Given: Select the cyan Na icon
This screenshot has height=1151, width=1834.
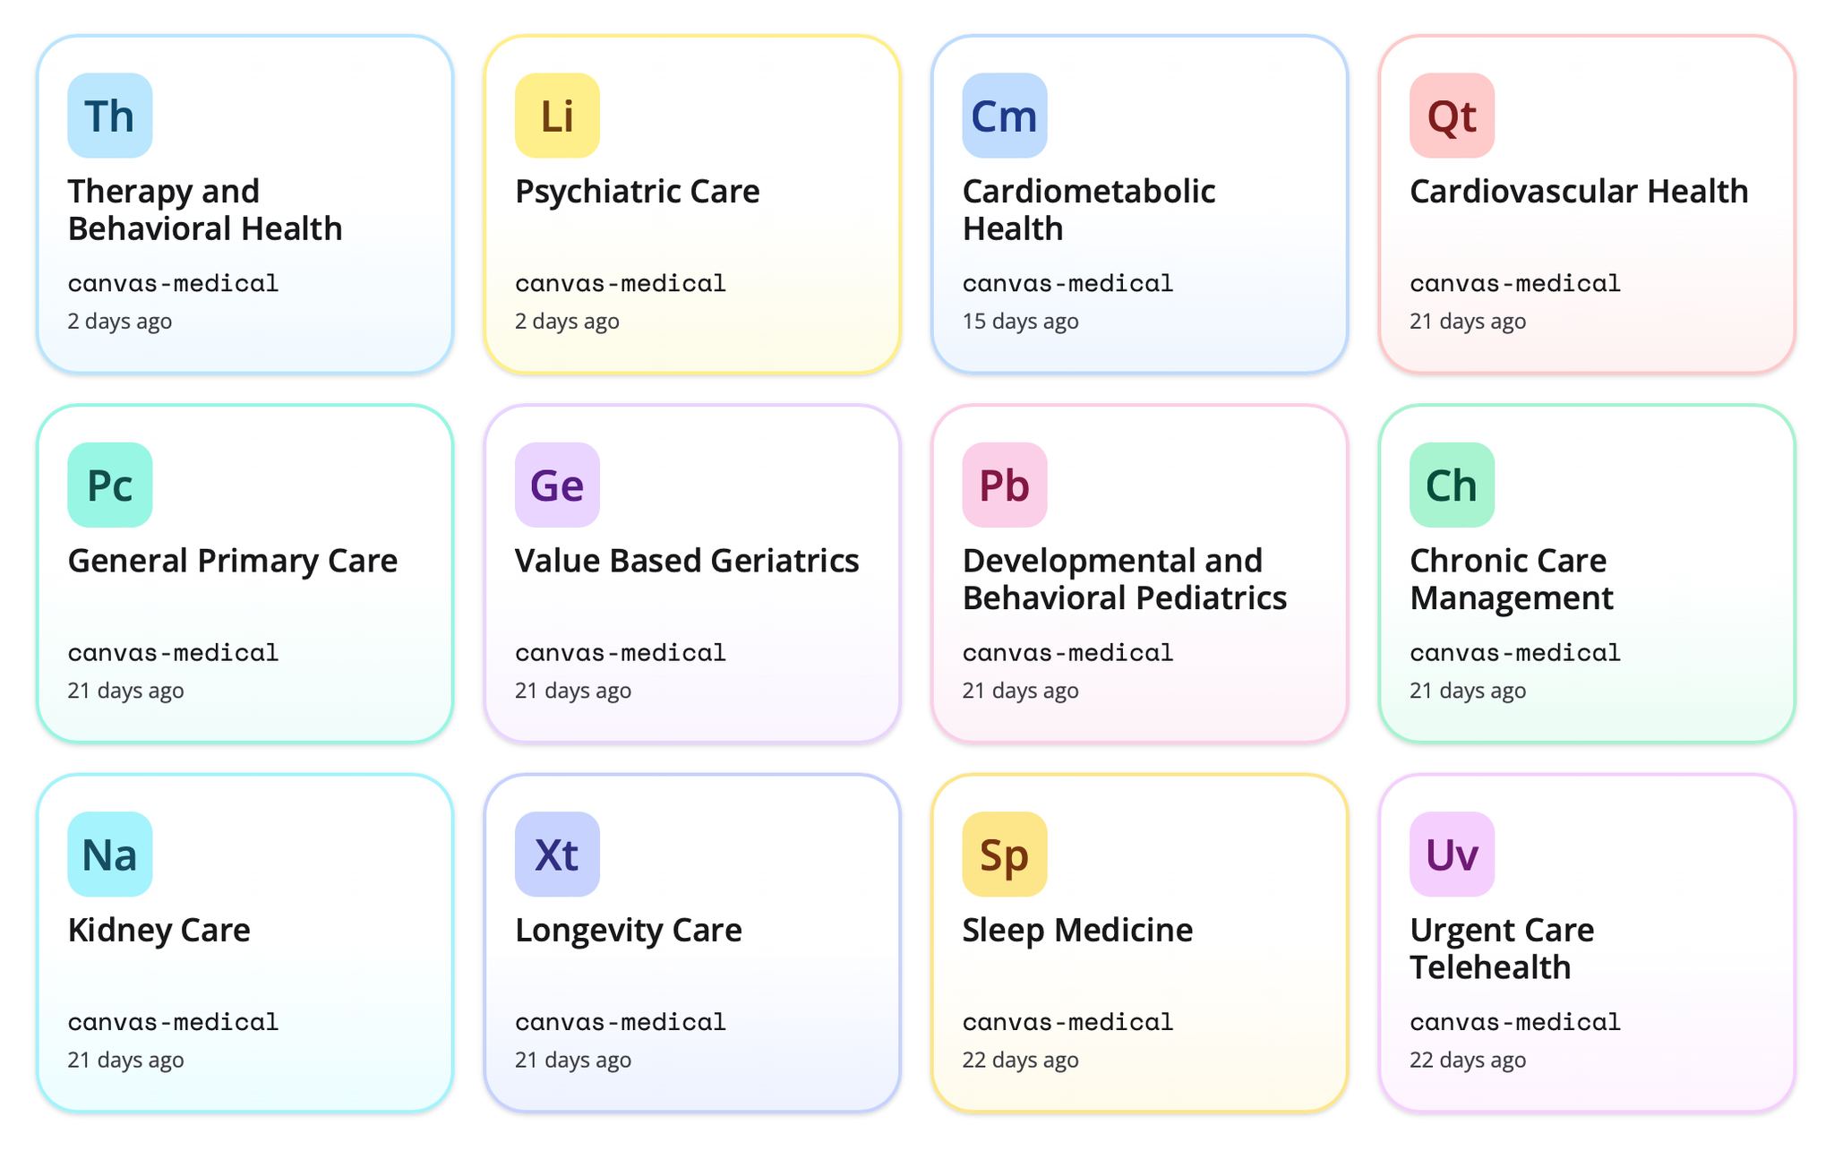Looking at the screenshot, I should pos(110,854).
